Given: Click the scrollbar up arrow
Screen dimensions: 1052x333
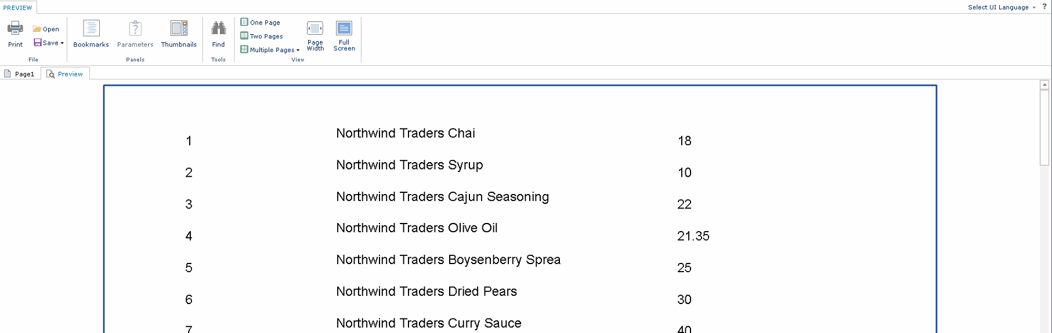Looking at the screenshot, I should point(1044,85).
